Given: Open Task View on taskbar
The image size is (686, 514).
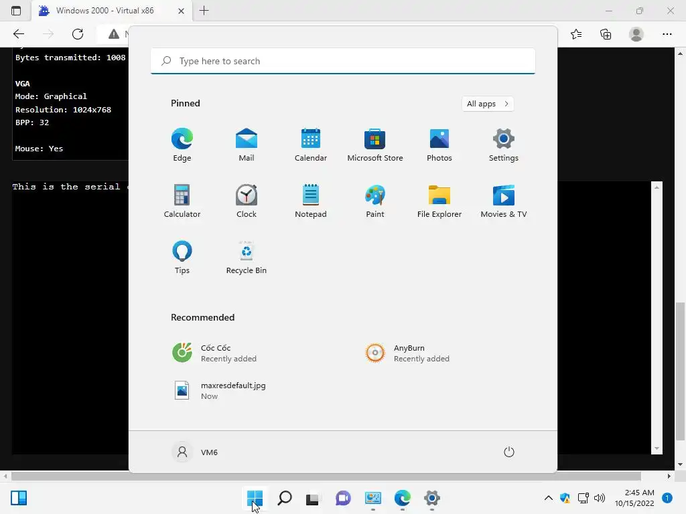Looking at the screenshot, I should coord(312,498).
